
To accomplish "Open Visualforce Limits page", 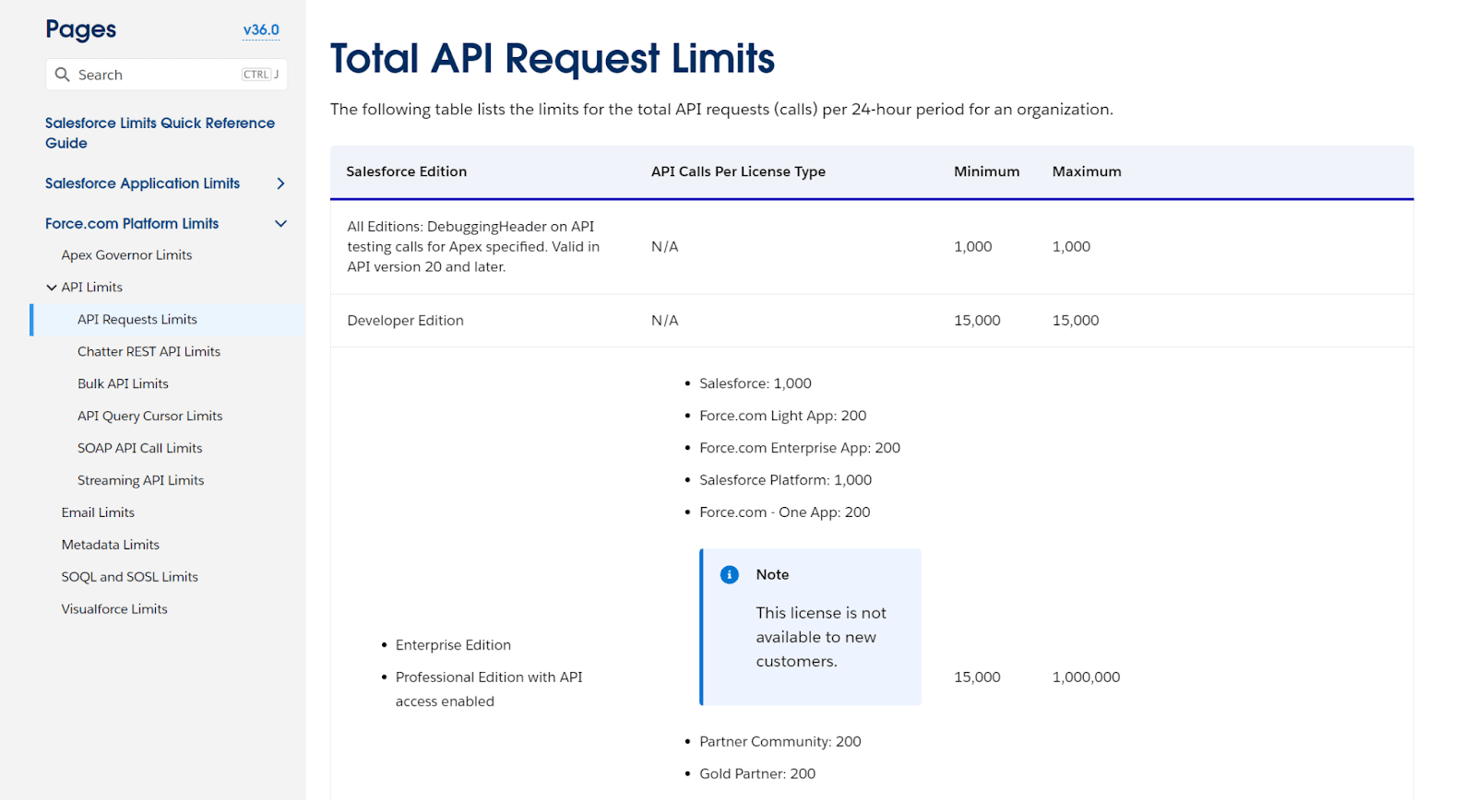I will pyautogui.click(x=114, y=610).
